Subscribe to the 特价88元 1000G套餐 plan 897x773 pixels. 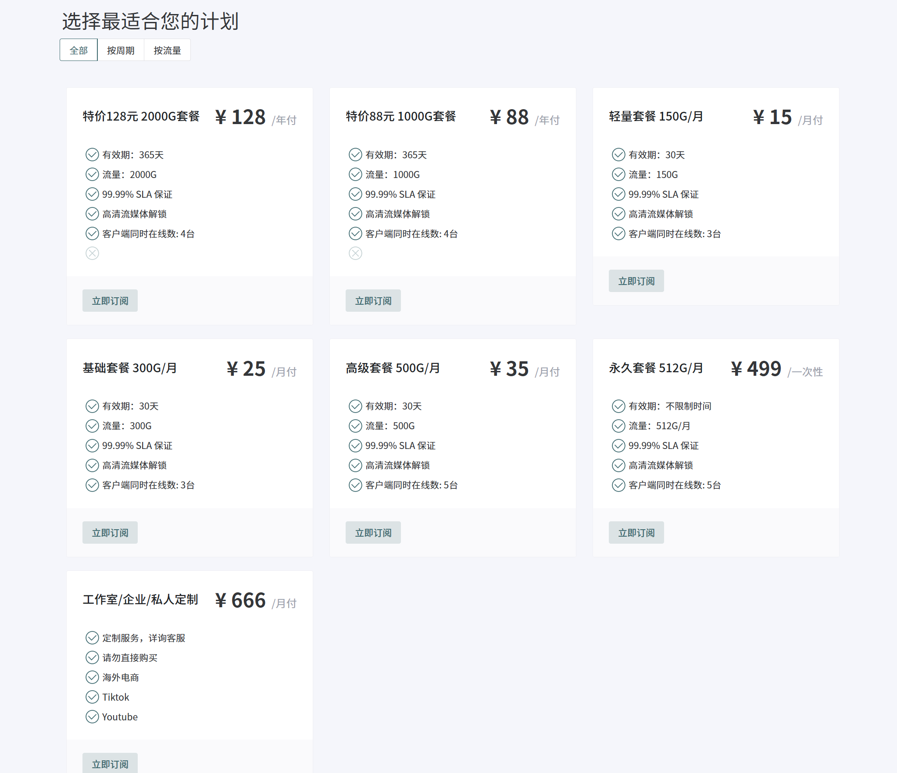tap(373, 301)
